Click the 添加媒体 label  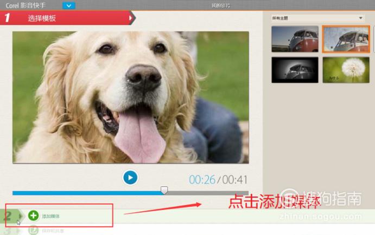(x=50, y=217)
